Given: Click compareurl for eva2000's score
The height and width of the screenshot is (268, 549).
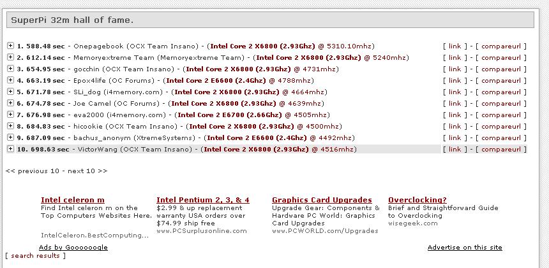Looking at the screenshot, I should tap(501, 115).
